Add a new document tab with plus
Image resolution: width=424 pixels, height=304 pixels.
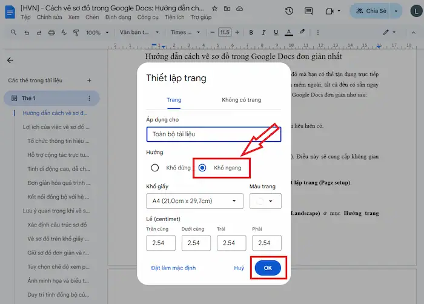89,81
